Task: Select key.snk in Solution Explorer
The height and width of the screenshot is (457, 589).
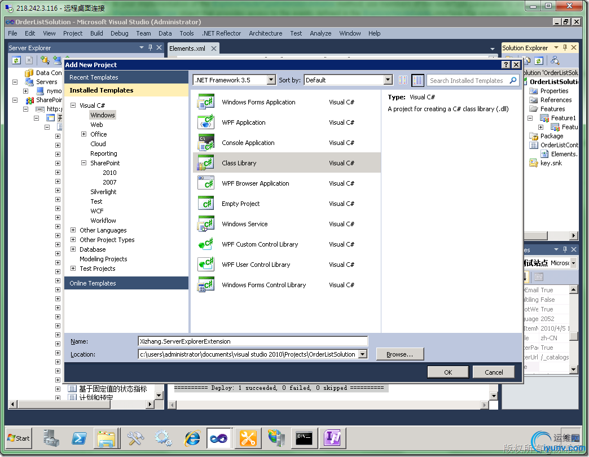Action: [x=551, y=163]
